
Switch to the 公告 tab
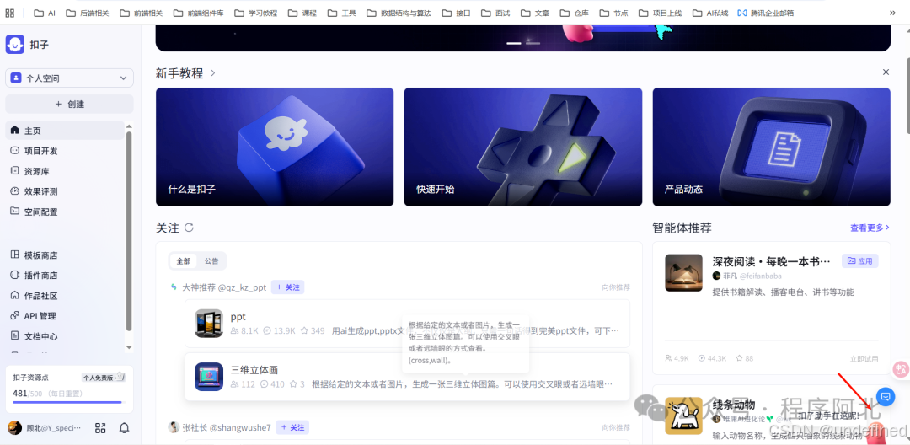(211, 261)
